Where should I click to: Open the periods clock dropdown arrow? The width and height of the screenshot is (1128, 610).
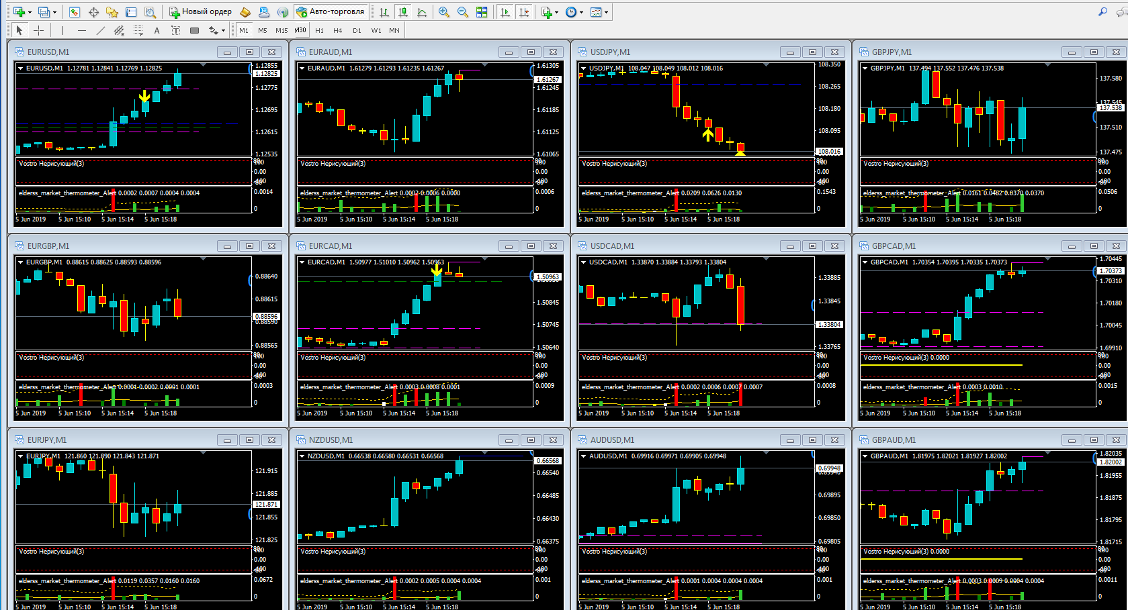[x=582, y=12]
